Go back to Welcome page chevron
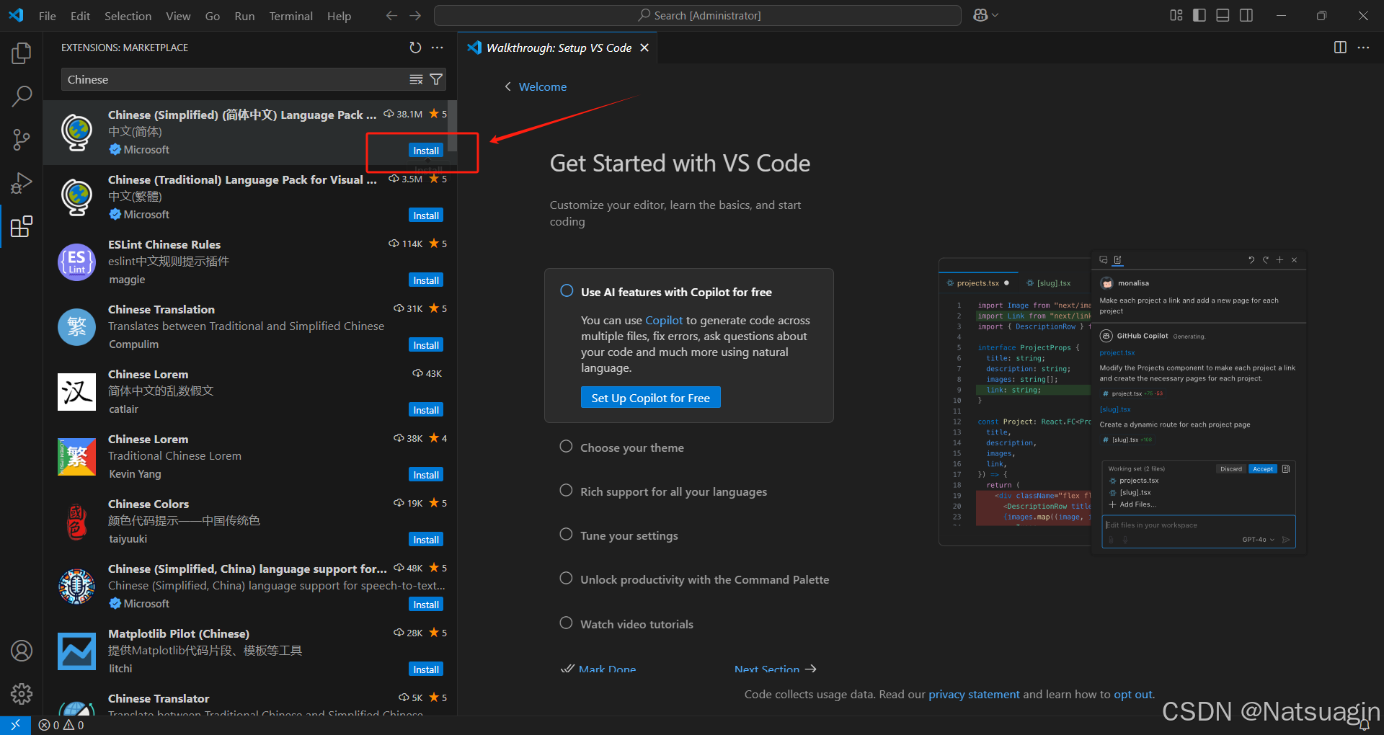1384x735 pixels. [x=507, y=86]
